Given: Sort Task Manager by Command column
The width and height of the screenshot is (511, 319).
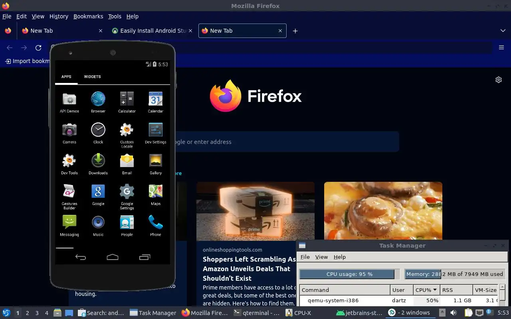Looking at the screenshot, I should pos(345,290).
